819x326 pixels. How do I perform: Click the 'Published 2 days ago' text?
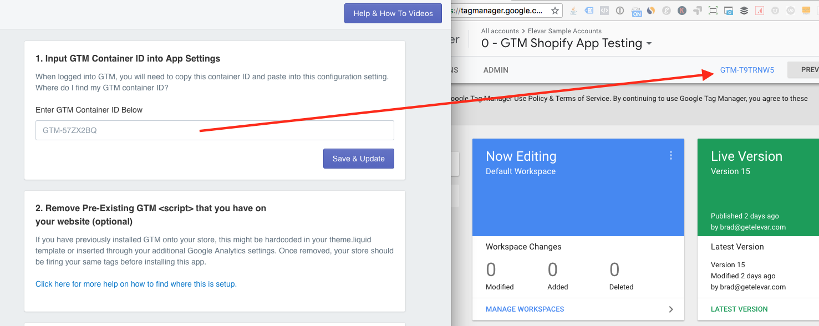745,216
